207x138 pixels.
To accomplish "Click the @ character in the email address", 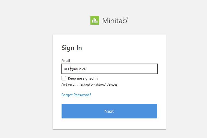I will coord(72,69).
